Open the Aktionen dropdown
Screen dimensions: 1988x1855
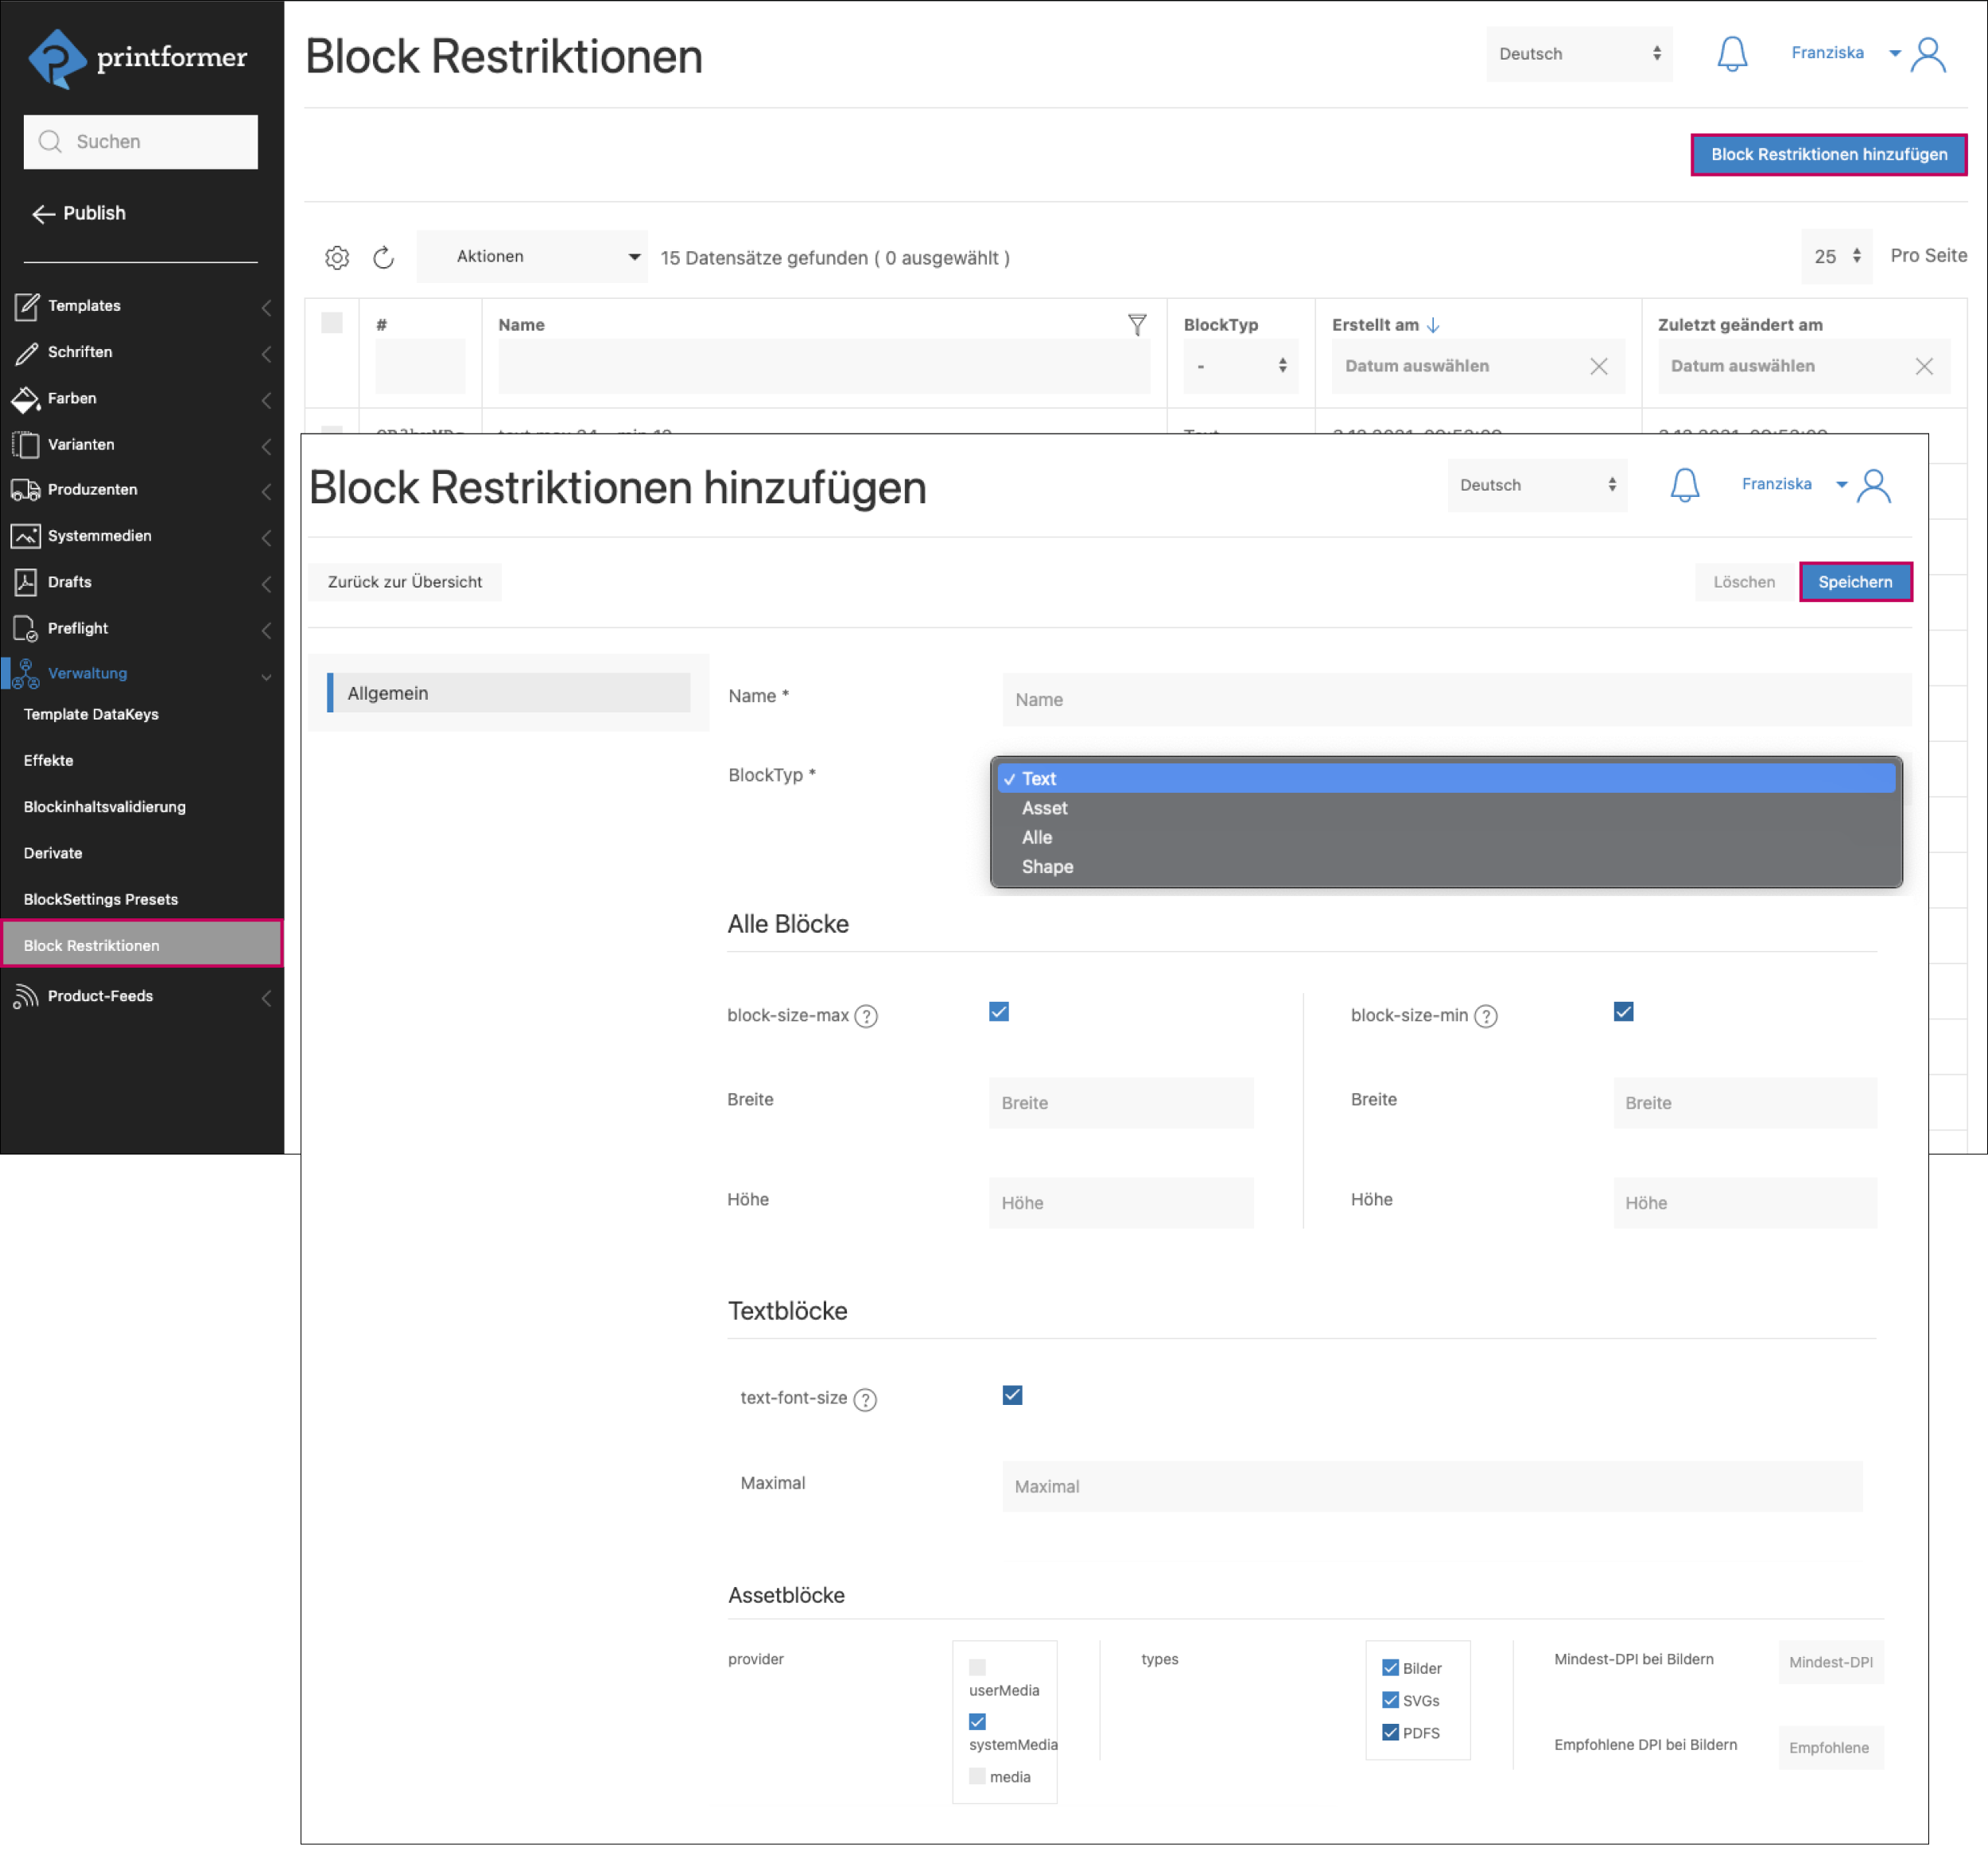point(531,257)
